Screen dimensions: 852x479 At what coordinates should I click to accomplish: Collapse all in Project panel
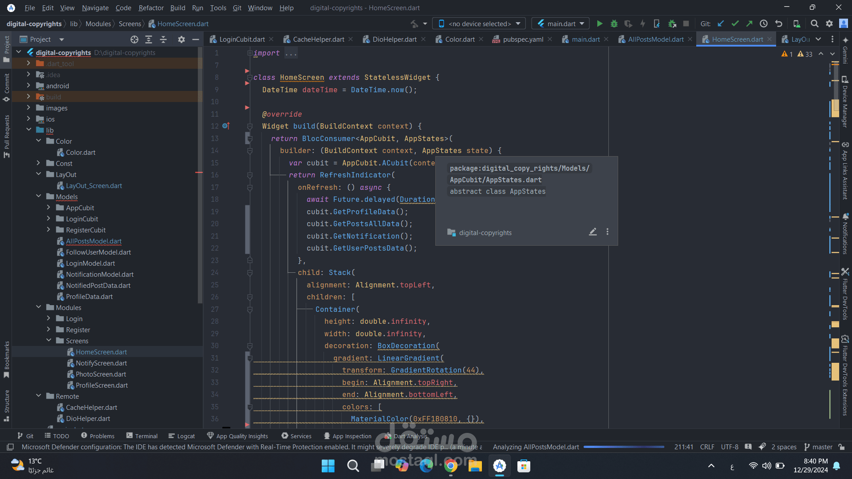[x=163, y=39]
